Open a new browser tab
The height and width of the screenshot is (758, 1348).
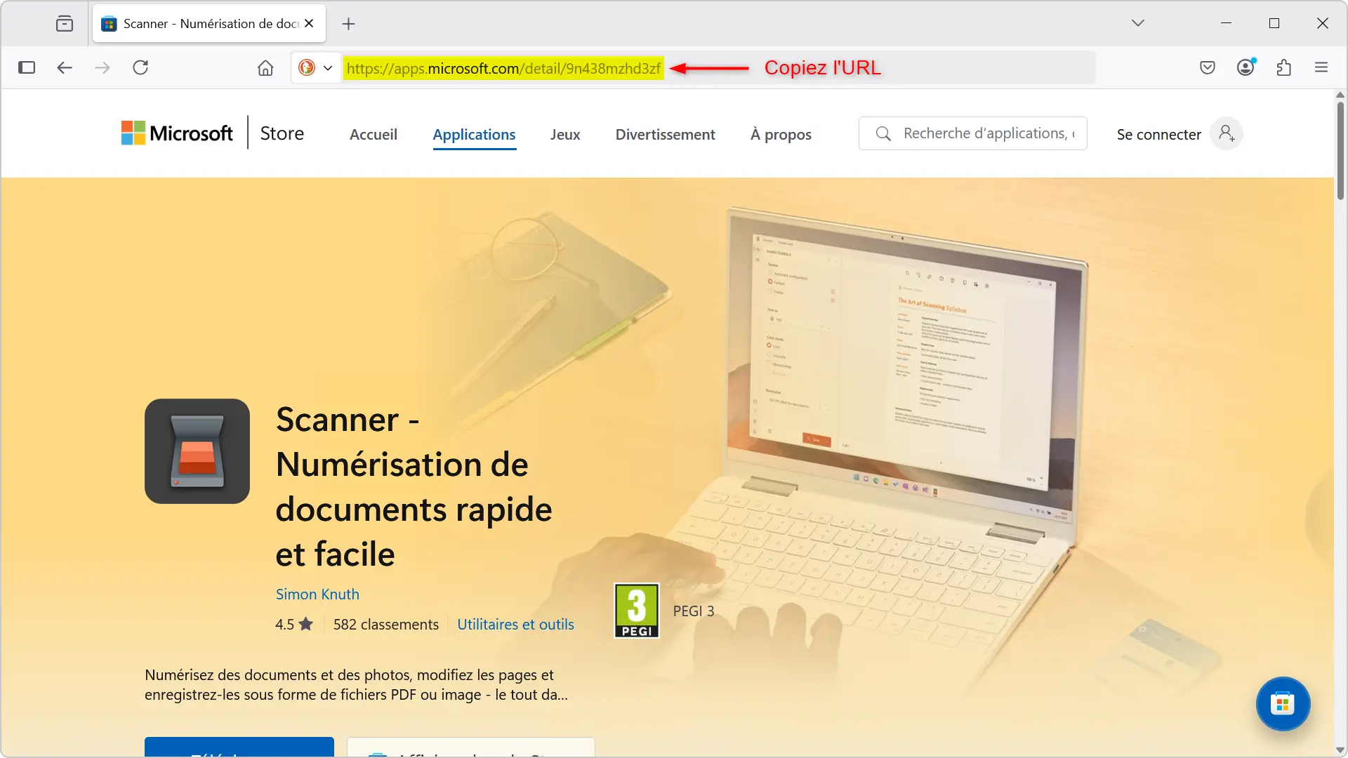(348, 24)
